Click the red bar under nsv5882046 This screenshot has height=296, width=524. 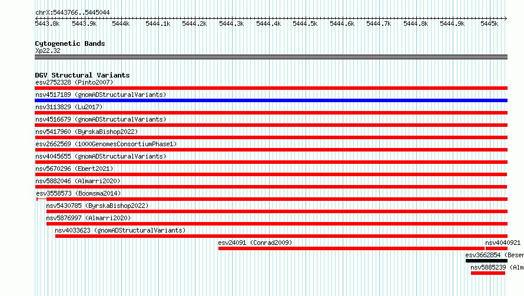click(271, 187)
